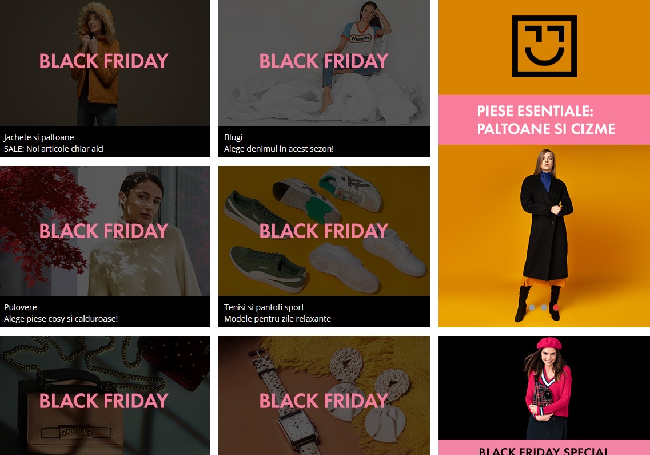The height and width of the screenshot is (455, 650).
Task: Click the 'Pulovere' caption link
Action: click(x=21, y=307)
